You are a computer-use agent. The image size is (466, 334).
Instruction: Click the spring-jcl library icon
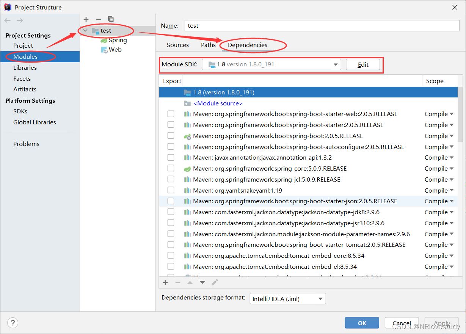[187, 180]
